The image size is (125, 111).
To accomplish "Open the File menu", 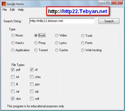I will point(5,10).
